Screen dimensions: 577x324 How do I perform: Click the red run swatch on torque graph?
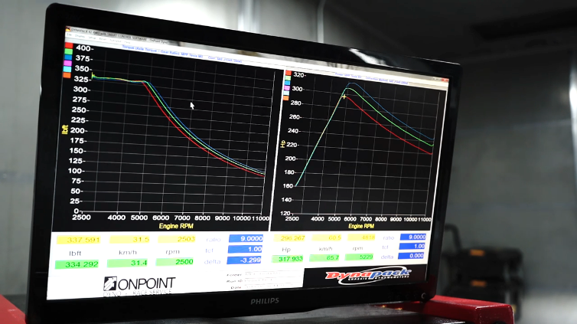(x=68, y=45)
